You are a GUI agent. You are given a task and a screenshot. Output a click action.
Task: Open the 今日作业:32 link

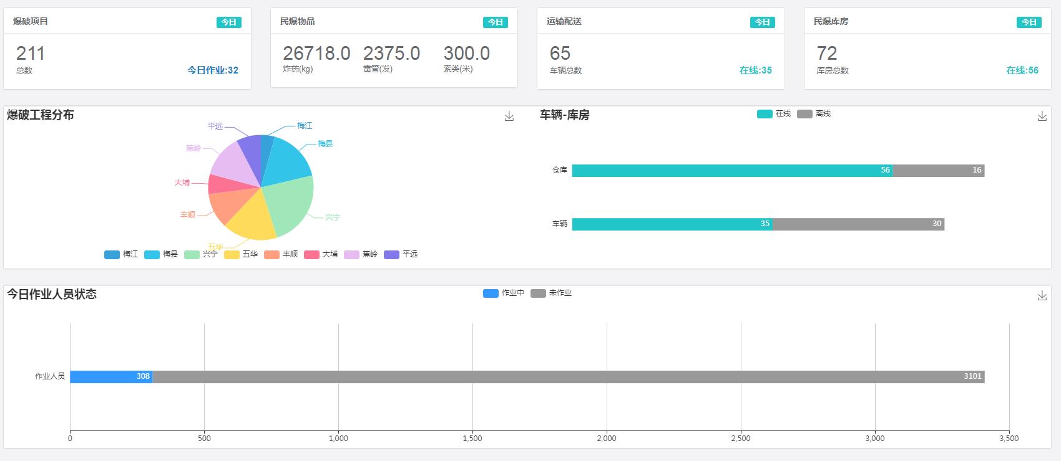point(213,70)
